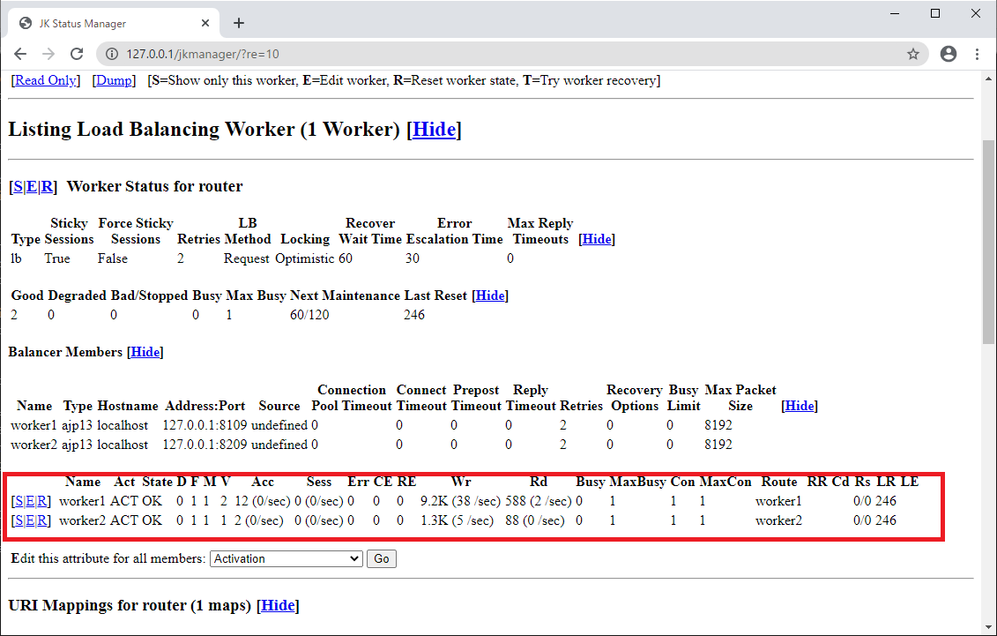The width and height of the screenshot is (997, 636).
Task: Open the Chrome profile menu
Action: 948,54
